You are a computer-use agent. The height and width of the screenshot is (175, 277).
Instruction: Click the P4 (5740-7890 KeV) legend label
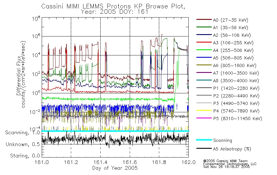coord(236,111)
